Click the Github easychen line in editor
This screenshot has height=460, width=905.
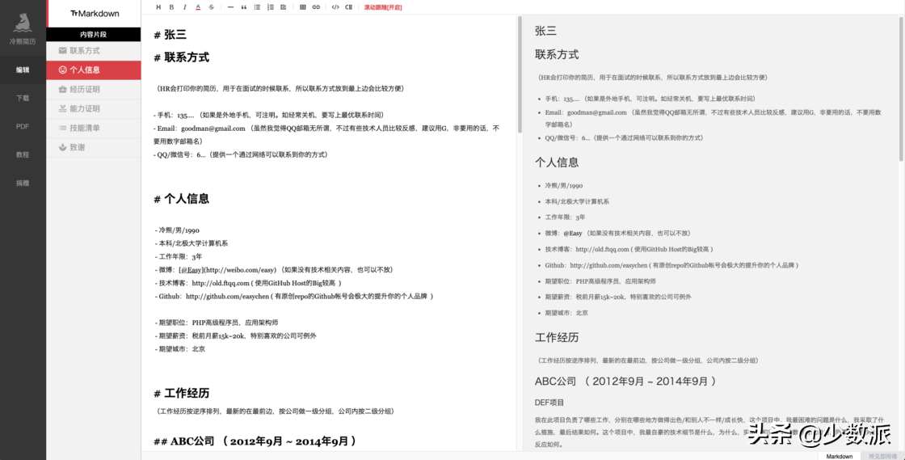coord(294,296)
